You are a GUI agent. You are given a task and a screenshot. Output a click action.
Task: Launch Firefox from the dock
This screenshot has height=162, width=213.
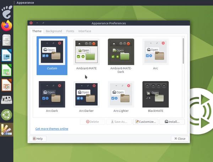(6, 26)
